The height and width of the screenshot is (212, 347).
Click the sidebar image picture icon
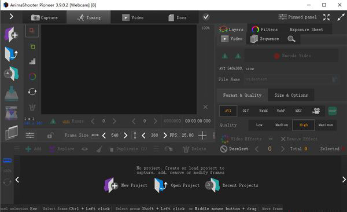coord(12,113)
